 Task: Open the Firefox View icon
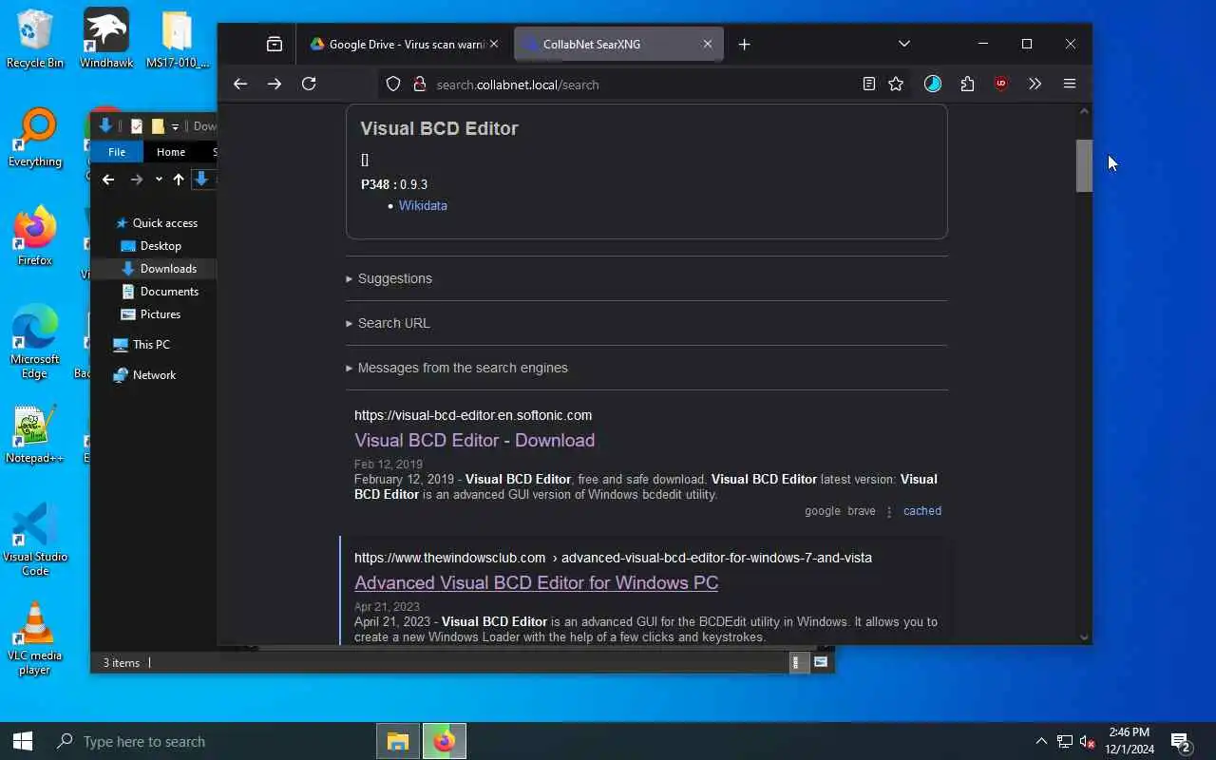(275, 44)
